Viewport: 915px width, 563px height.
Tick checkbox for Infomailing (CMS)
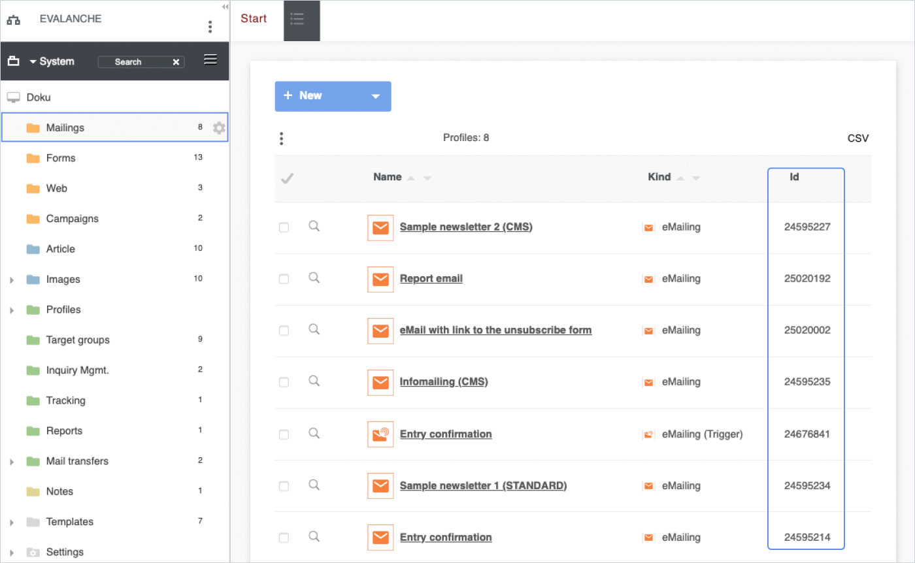(x=284, y=382)
